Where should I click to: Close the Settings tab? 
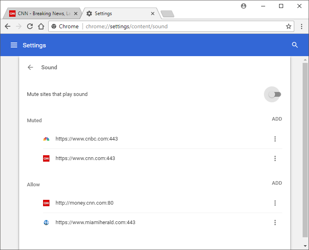(153, 14)
